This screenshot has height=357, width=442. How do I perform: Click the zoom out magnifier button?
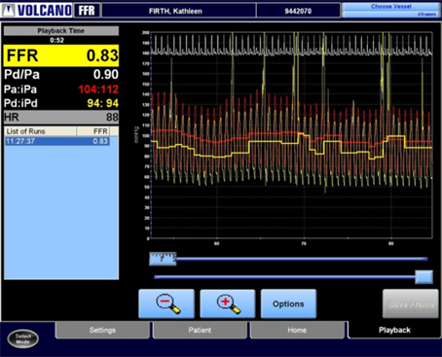(166, 303)
